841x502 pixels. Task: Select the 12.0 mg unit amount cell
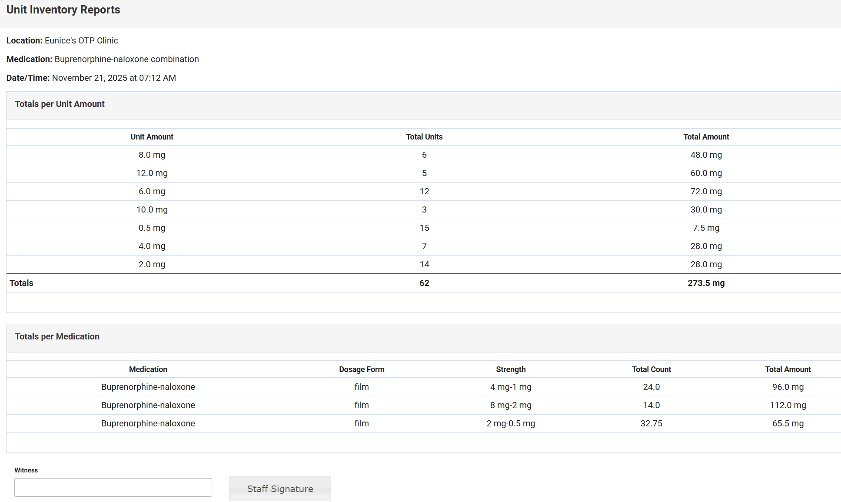[x=152, y=173]
